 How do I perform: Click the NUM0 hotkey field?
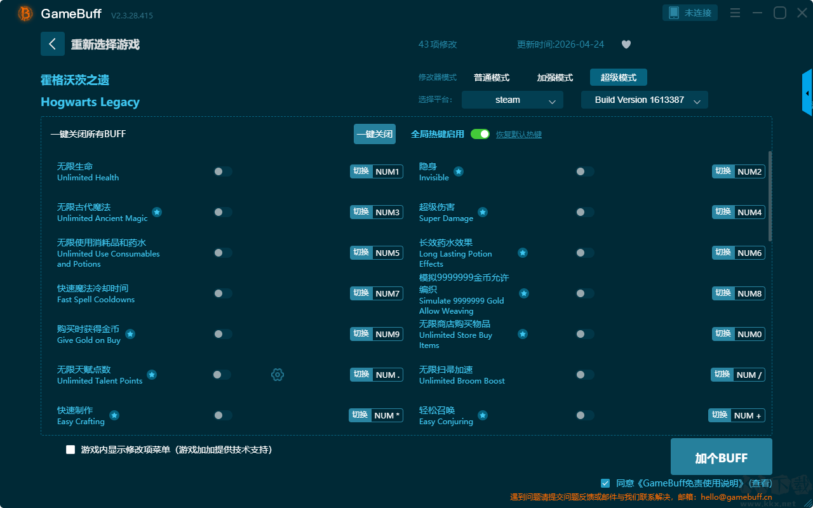click(749, 334)
